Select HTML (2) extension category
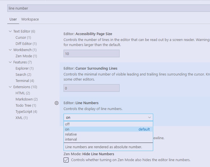210x167 pixels. [23, 93]
